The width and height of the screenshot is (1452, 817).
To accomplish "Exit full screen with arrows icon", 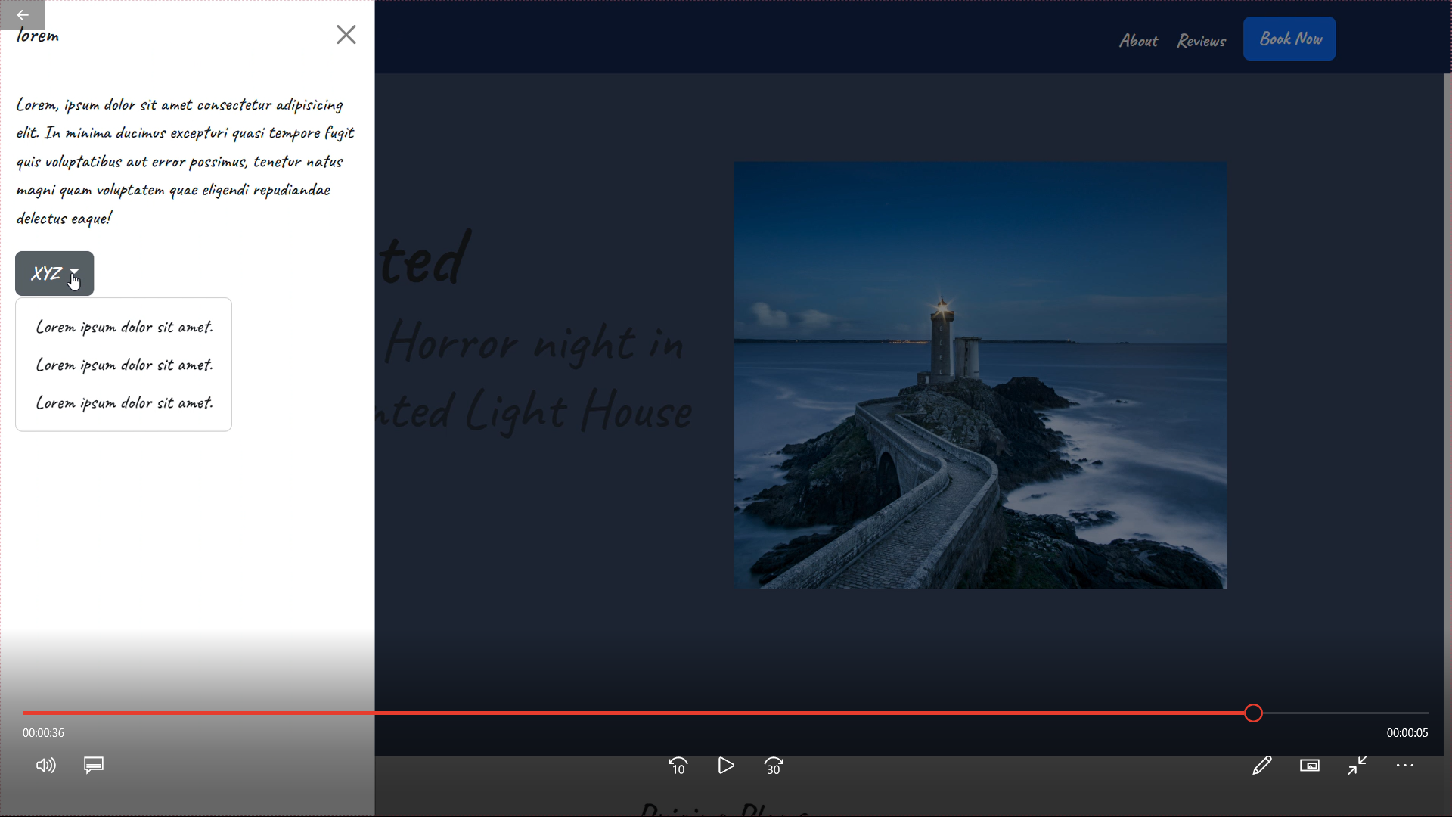I will pos(1357,766).
